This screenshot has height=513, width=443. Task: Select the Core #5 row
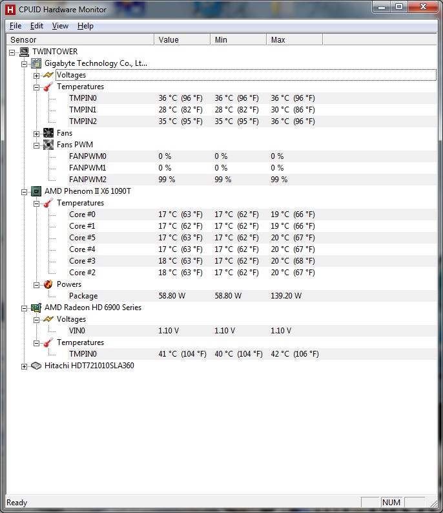(x=252, y=238)
